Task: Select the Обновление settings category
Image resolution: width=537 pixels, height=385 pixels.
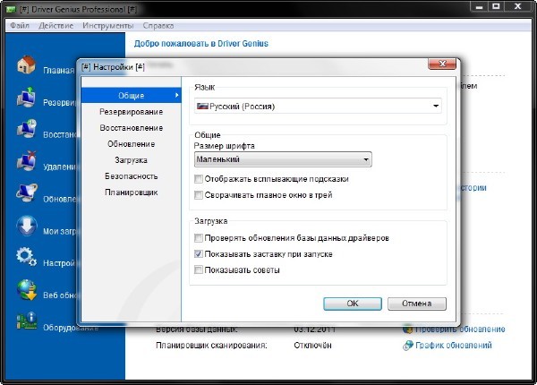Action: click(x=132, y=144)
